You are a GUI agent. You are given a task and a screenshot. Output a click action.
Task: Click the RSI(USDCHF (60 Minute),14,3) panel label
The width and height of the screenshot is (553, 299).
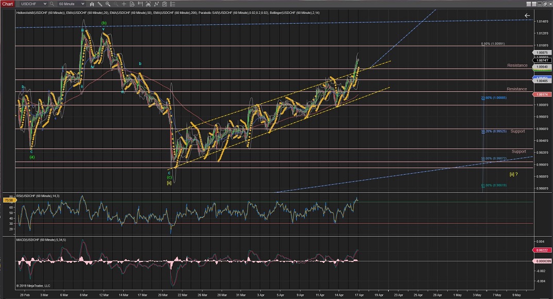pyautogui.click(x=38, y=196)
